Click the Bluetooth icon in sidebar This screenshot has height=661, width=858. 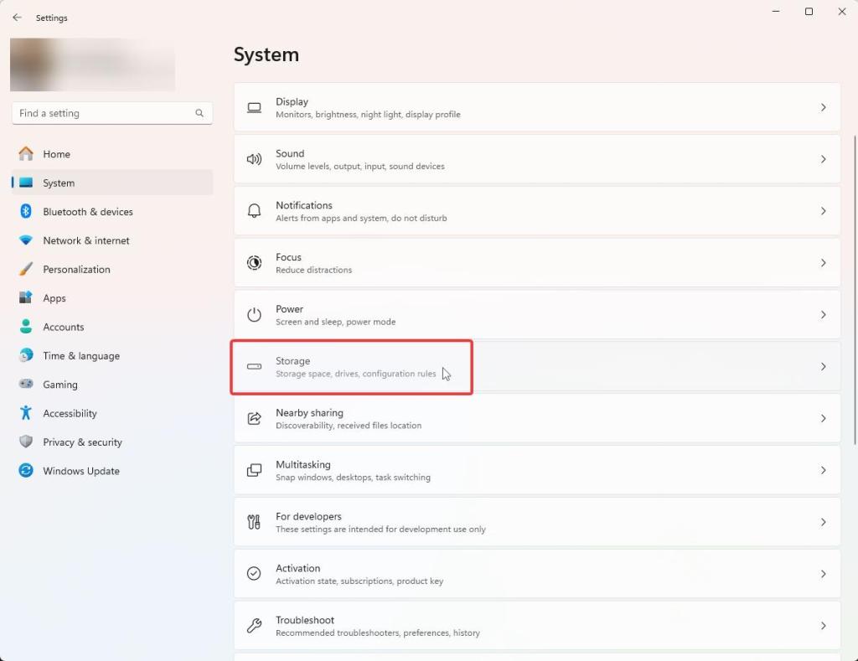click(26, 211)
